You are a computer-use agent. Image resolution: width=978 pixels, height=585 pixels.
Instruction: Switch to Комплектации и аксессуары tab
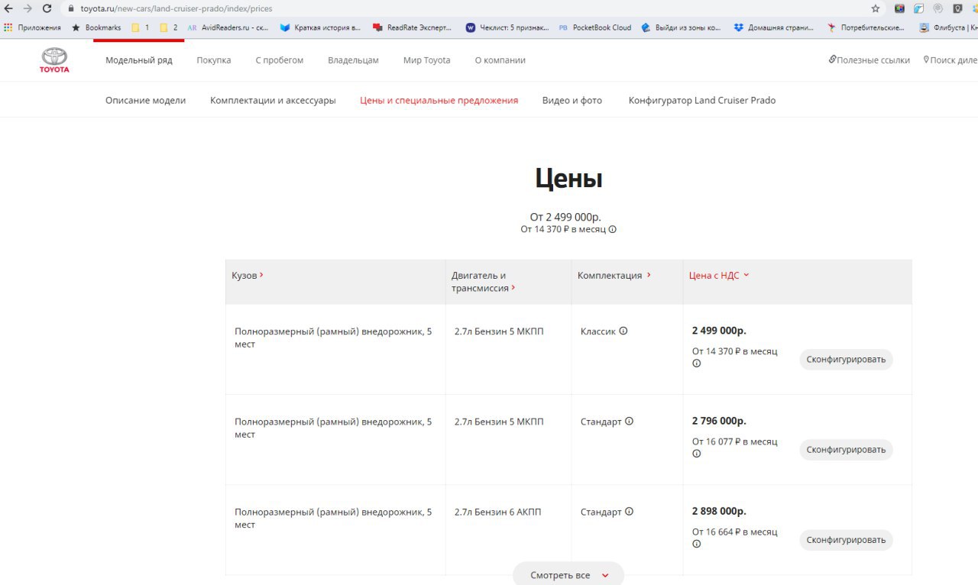coord(273,100)
